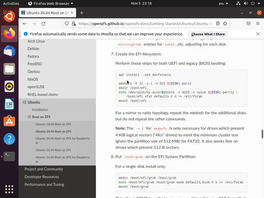This screenshot has height=198, width=264.
Task: Launch LibreOffice Writer from dock
Action: (9, 104)
